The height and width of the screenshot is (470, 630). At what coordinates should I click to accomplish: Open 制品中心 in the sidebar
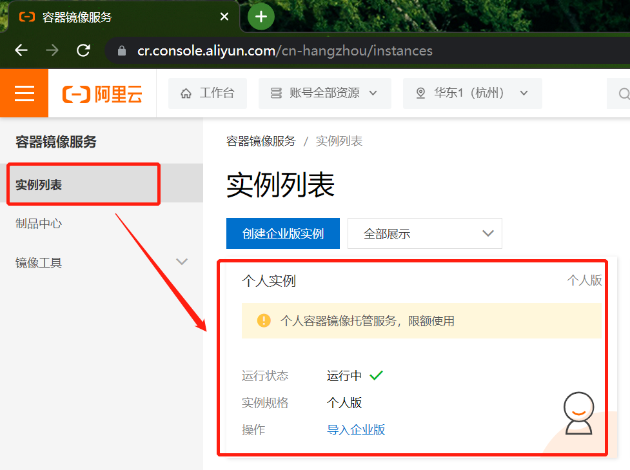coord(39,223)
